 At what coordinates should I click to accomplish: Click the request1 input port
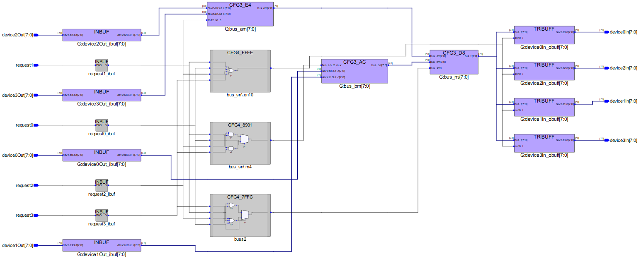click(27, 65)
